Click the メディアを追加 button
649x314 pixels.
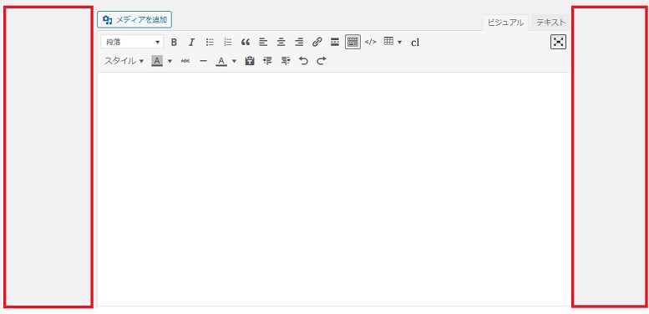pyautogui.click(x=134, y=19)
